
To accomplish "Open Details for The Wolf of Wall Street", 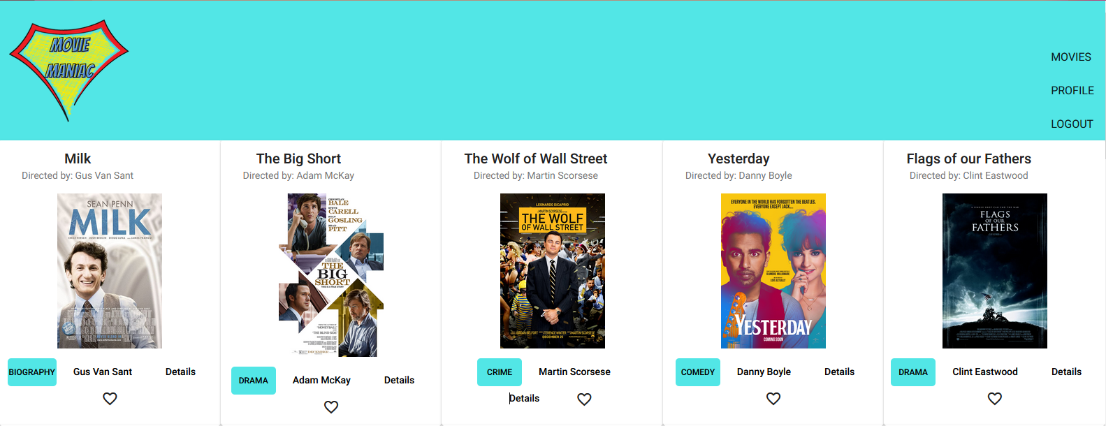I will (524, 399).
